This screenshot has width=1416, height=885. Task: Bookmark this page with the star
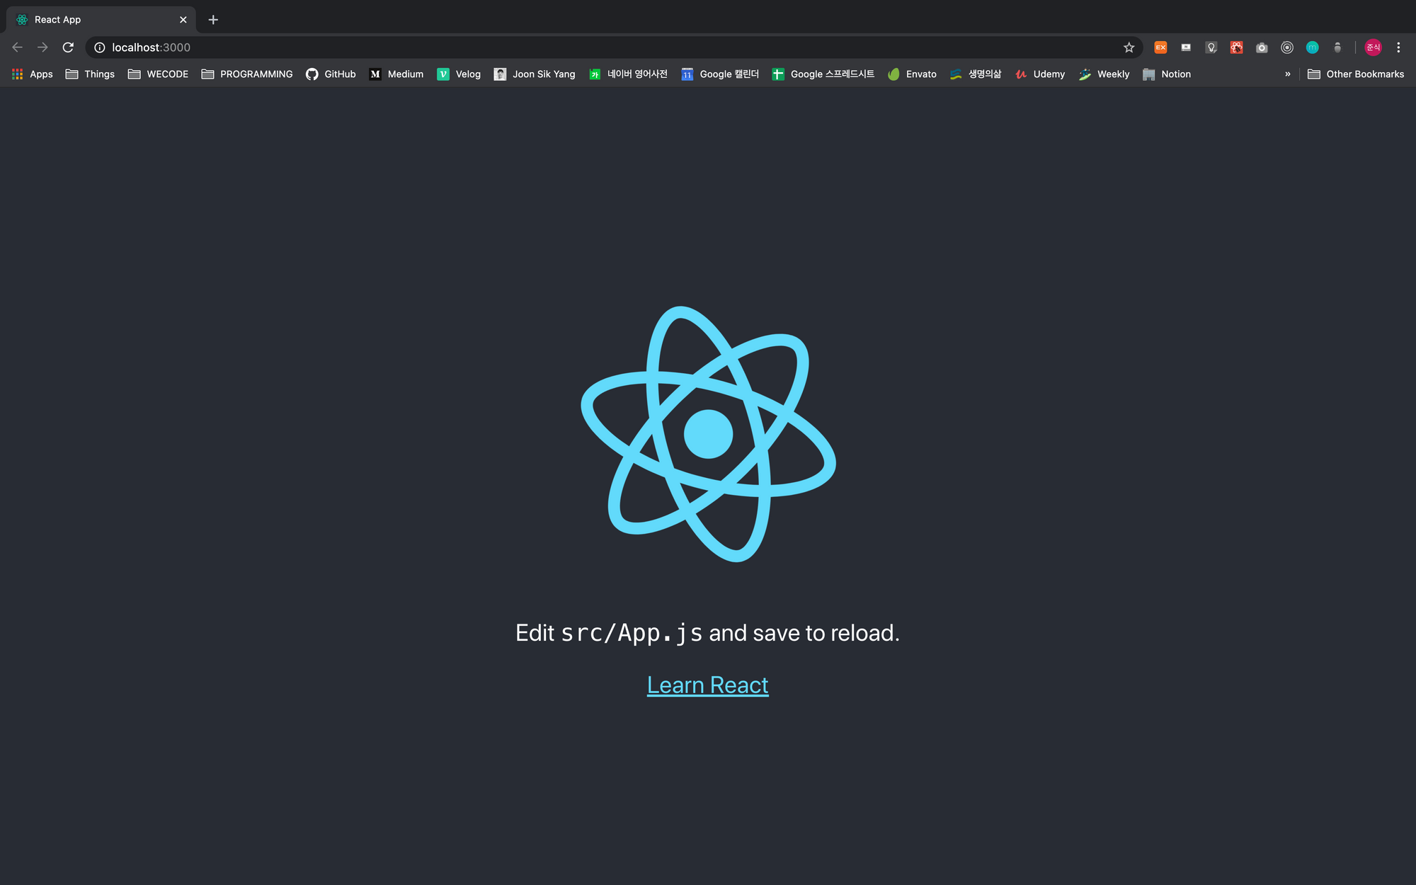pos(1129,47)
